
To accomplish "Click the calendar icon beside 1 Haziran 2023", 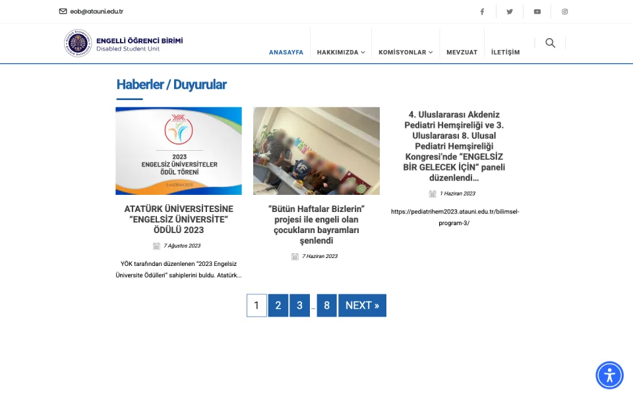I will (x=433, y=194).
